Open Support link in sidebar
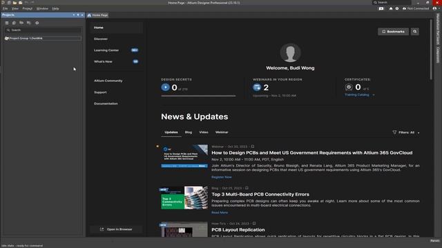 pyautogui.click(x=100, y=92)
